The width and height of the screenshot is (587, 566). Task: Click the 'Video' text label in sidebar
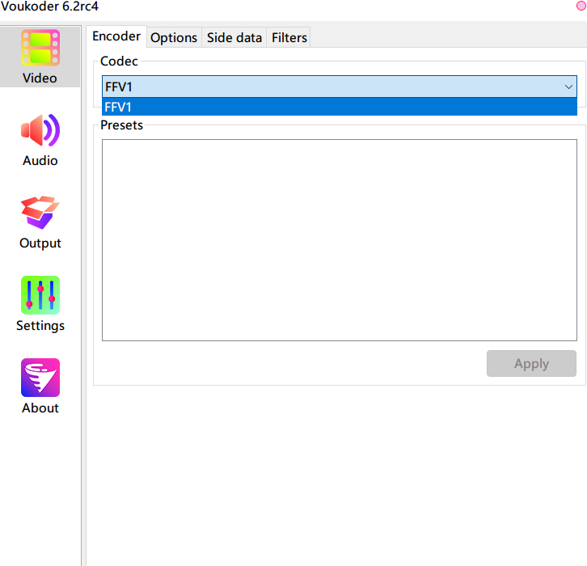point(40,78)
